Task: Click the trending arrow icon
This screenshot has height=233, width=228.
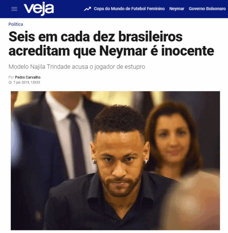Action: point(87,9)
